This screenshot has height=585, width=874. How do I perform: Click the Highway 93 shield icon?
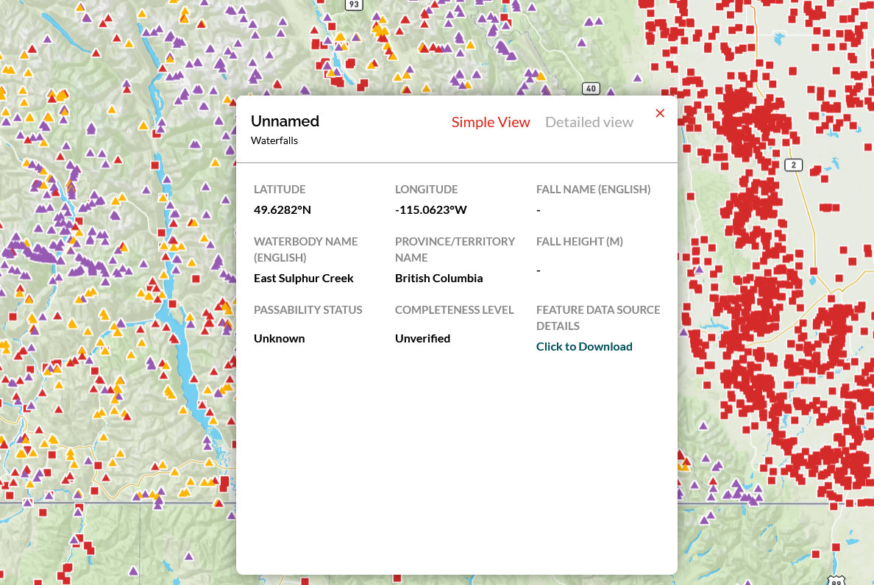[x=355, y=4]
